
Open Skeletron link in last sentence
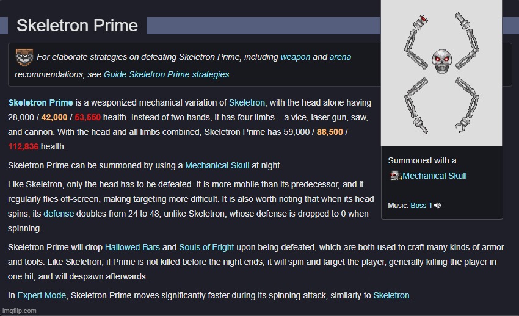click(x=391, y=295)
